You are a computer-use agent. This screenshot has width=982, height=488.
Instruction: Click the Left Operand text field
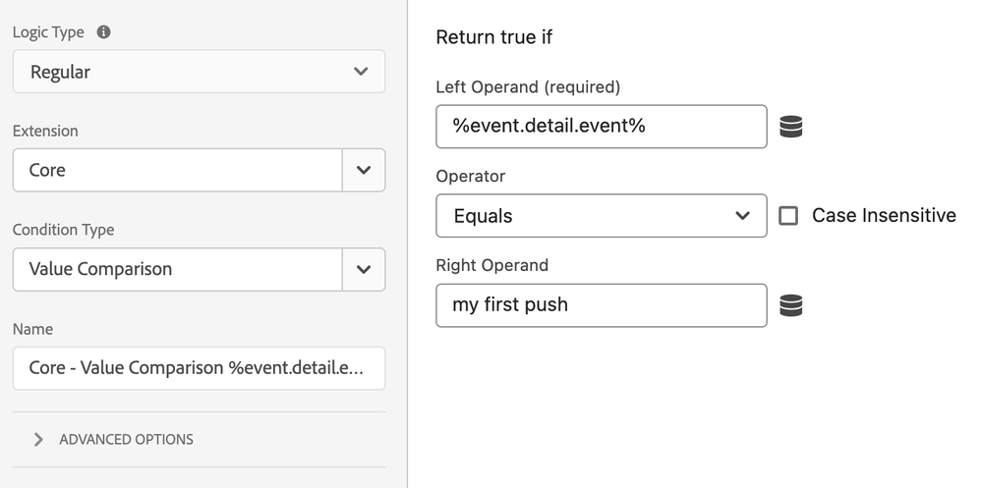click(601, 127)
